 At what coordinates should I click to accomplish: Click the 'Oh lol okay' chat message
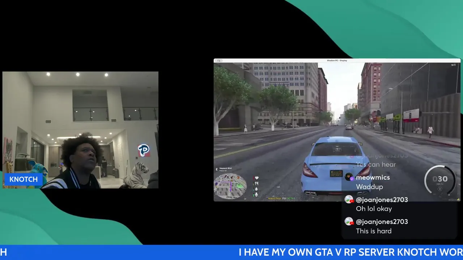point(374,209)
